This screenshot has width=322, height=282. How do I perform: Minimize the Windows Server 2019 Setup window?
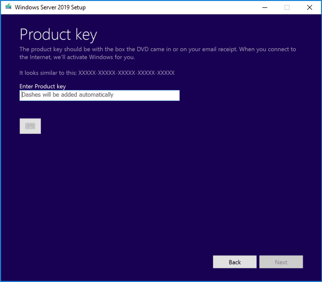(x=265, y=7)
